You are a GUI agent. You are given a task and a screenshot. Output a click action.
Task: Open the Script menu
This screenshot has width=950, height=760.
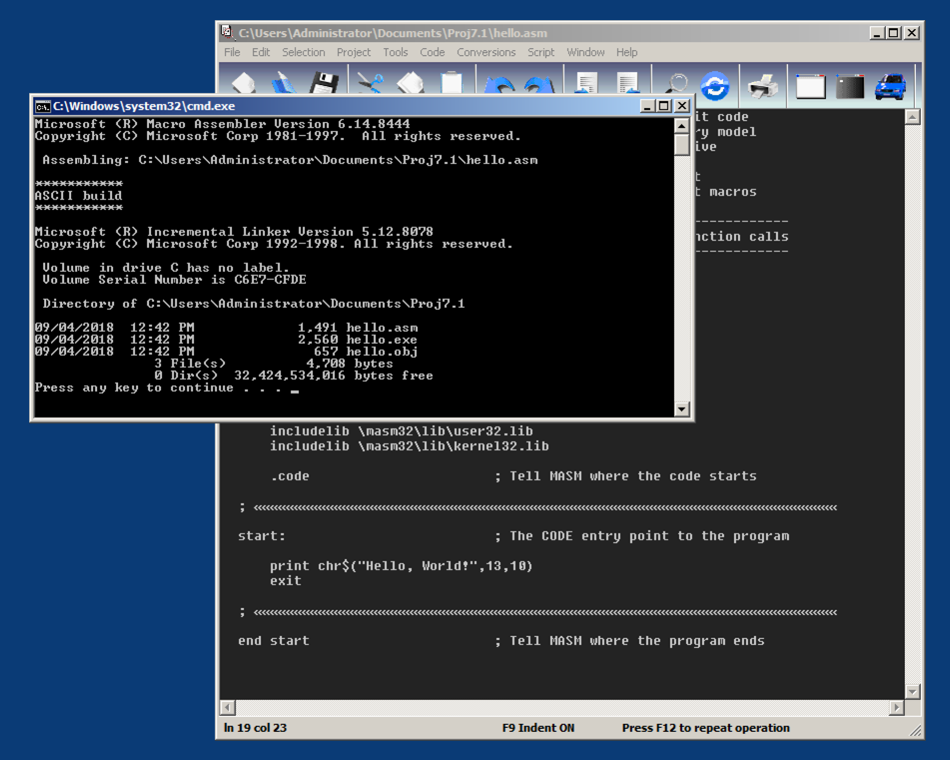point(541,52)
